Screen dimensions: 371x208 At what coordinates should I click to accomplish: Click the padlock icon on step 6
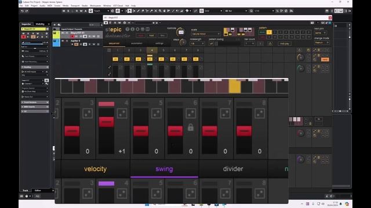pos(191,127)
